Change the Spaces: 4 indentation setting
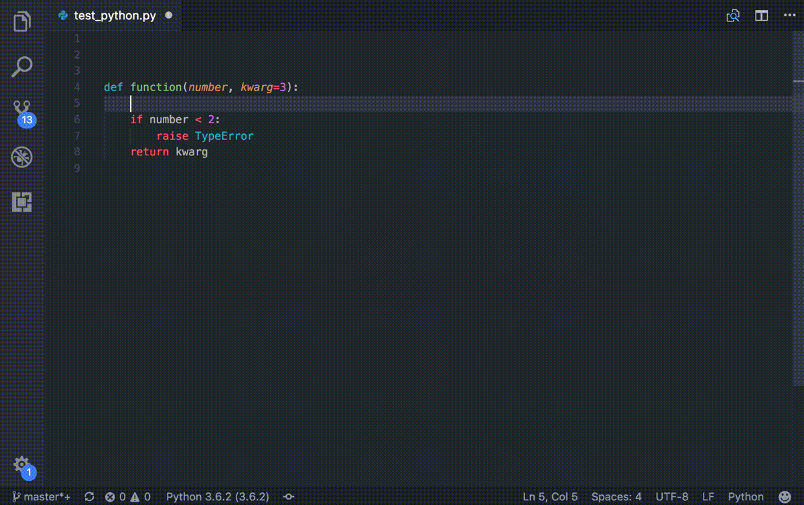The width and height of the screenshot is (804, 505). click(x=616, y=496)
